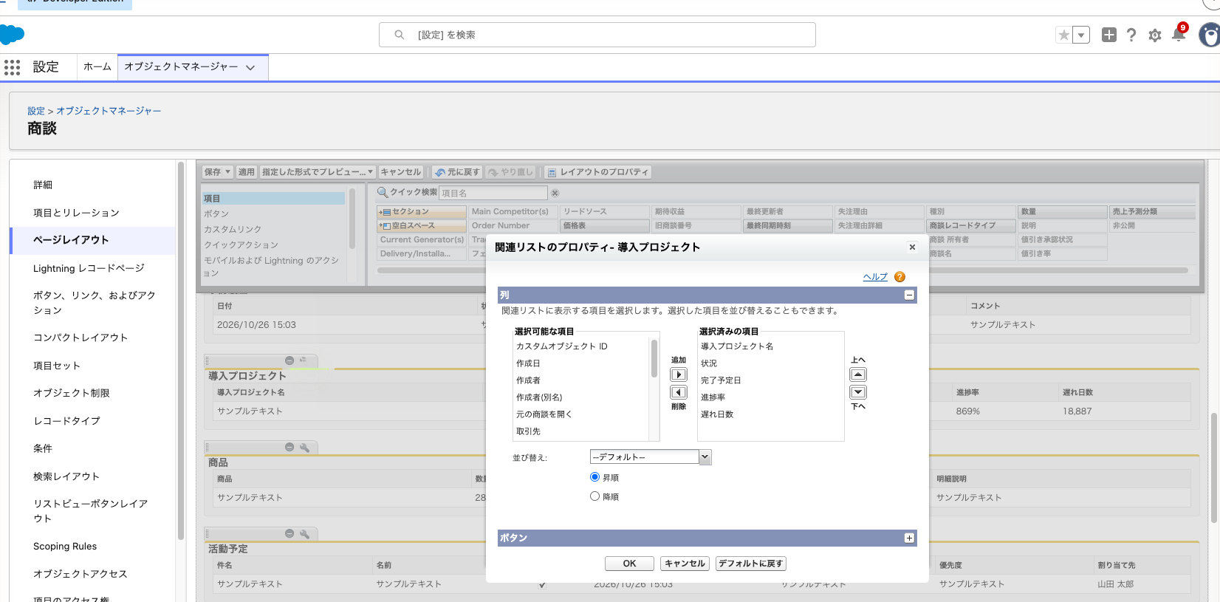Open wrench settings for 商品 related list

point(304,448)
